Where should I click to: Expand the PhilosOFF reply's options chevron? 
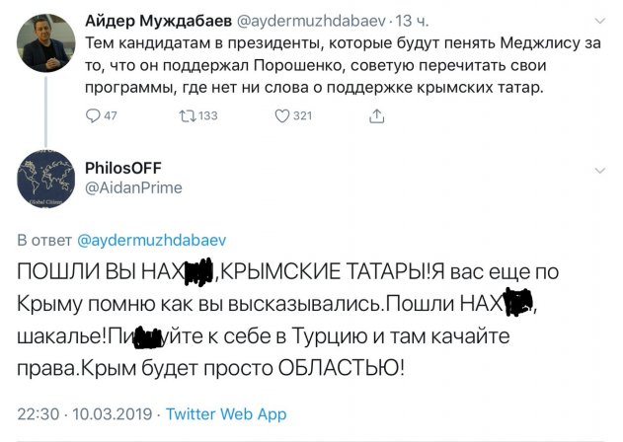(598, 170)
